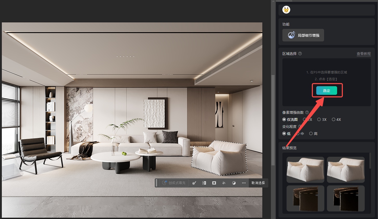
Task: Choose 低 for the change level
Action: pos(287,134)
